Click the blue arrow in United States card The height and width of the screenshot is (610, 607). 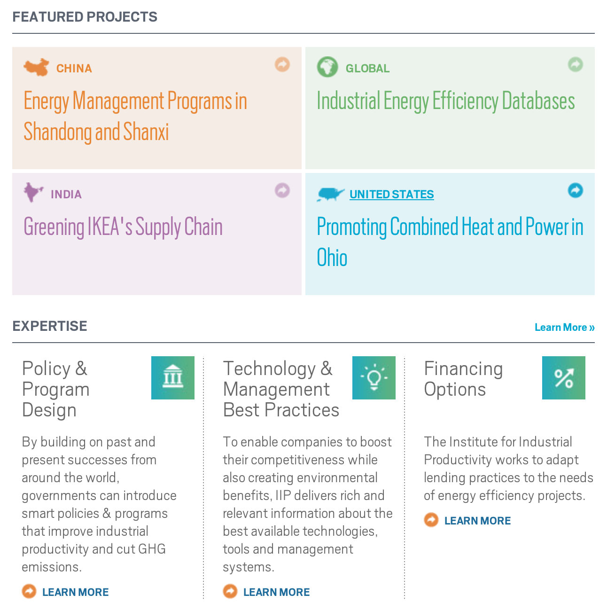576,190
